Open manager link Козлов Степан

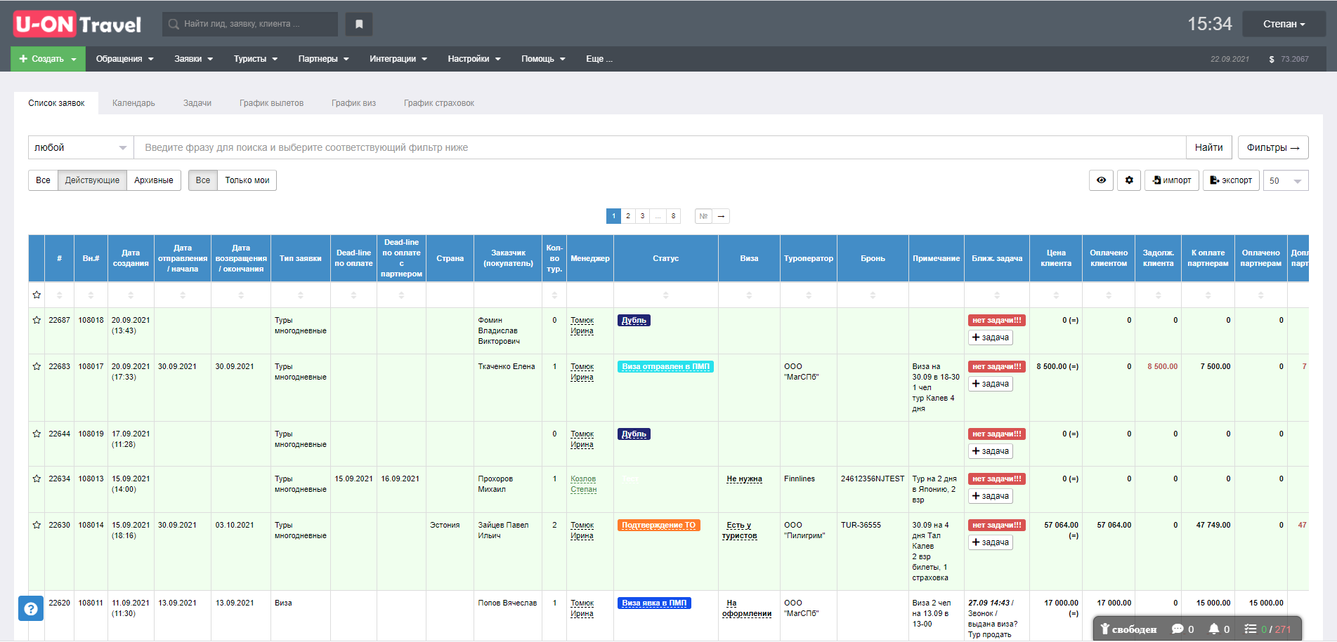(583, 484)
